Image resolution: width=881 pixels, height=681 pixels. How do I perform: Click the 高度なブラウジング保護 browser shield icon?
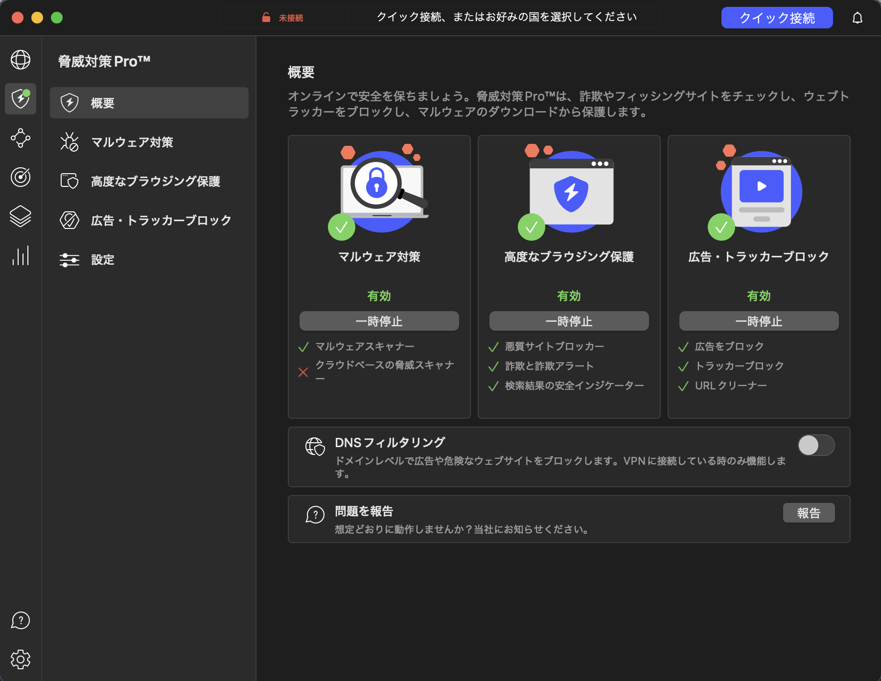coord(70,181)
